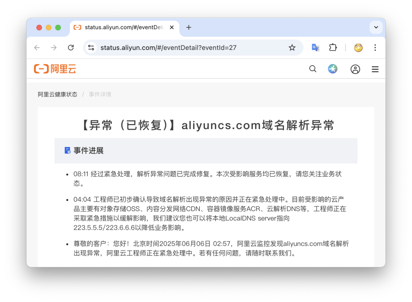The height and width of the screenshot is (302, 412).
Task: Open the browser extensions puzzle icon
Action: pyautogui.click(x=333, y=48)
